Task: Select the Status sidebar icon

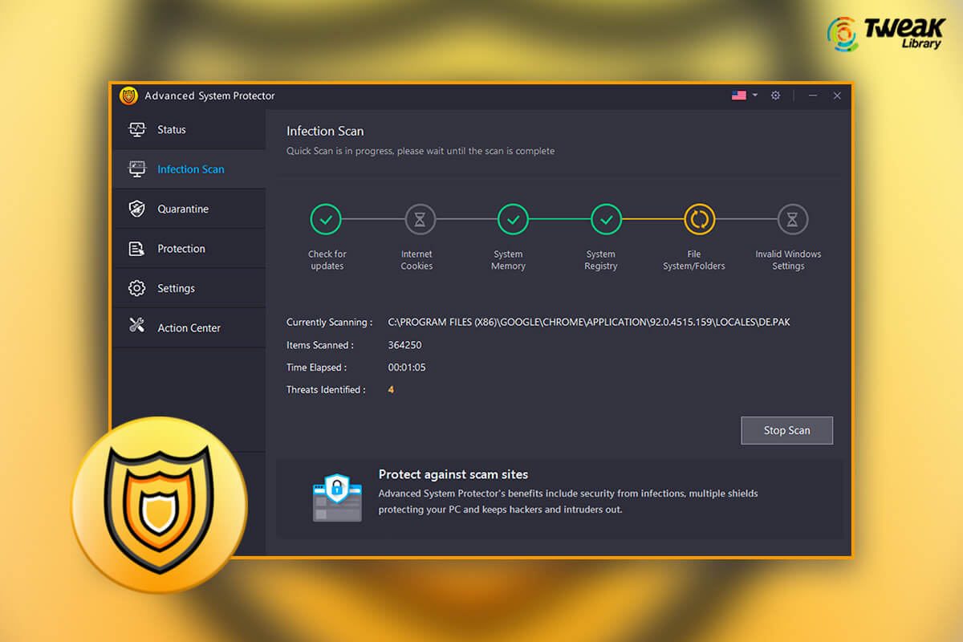Action: [136, 129]
